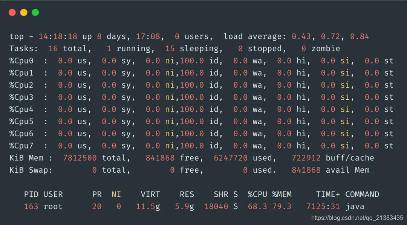Image resolution: width=407 pixels, height=225 pixels.
Task: Click the %Cpu6 label
Action: point(21,134)
